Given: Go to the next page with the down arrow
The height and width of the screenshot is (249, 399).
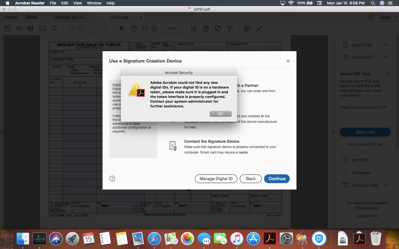Looking at the screenshot, I should pyautogui.click(x=81, y=28).
